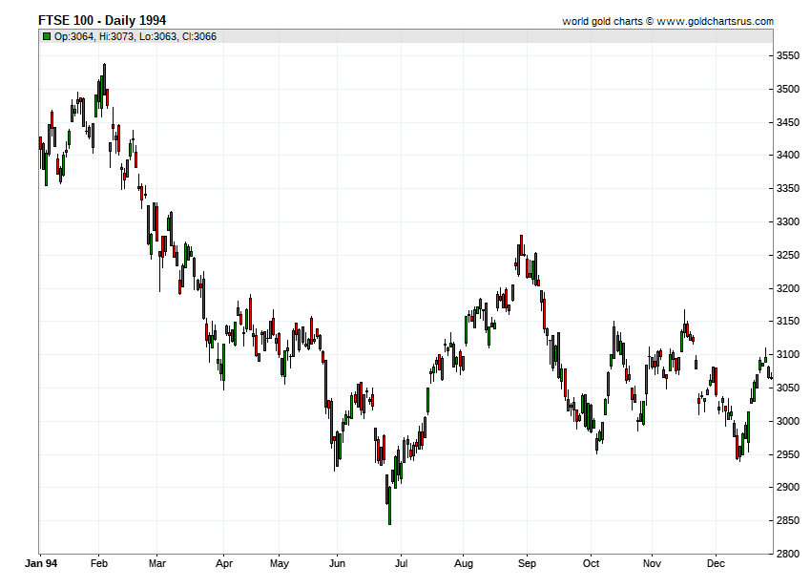Image resolution: width=811 pixels, height=588 pixels.
Task: Click the 3550 price axis label
Action: (x=788, y=56)
